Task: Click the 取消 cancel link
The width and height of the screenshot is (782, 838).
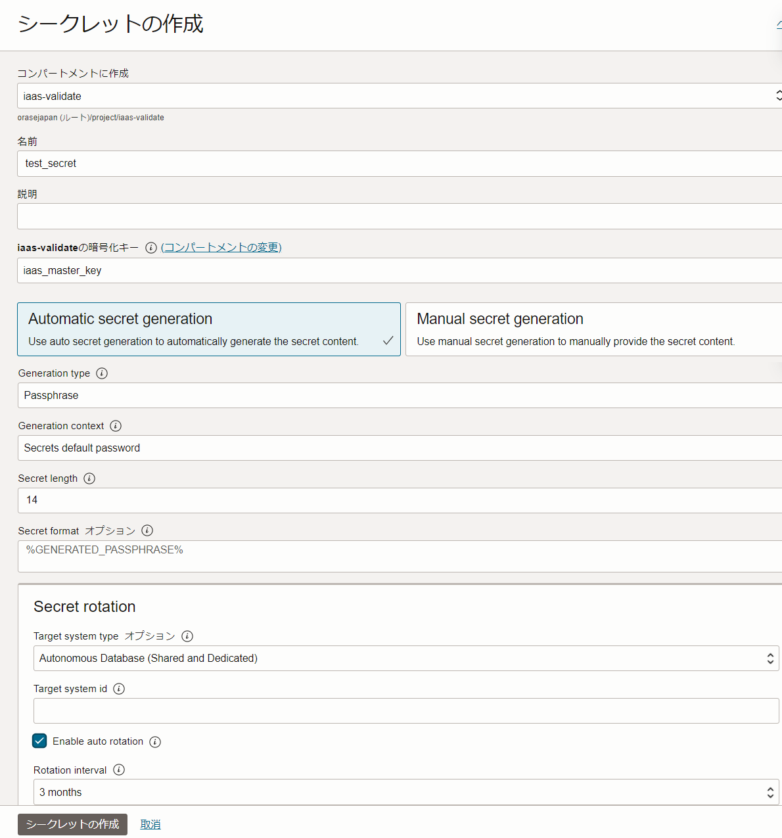Action: (150, 824)
